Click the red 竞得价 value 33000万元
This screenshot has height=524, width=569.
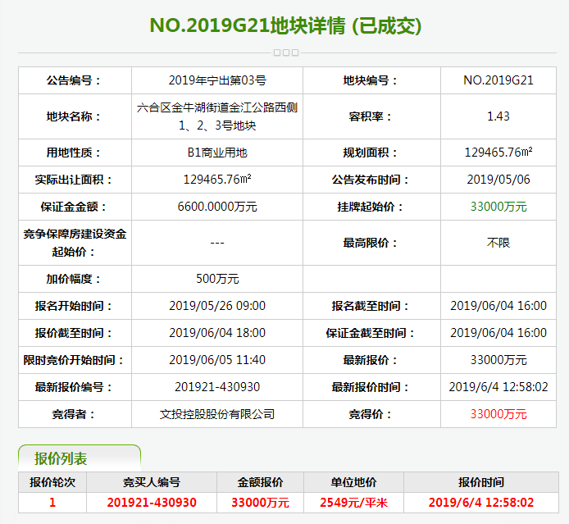(498, 414)
